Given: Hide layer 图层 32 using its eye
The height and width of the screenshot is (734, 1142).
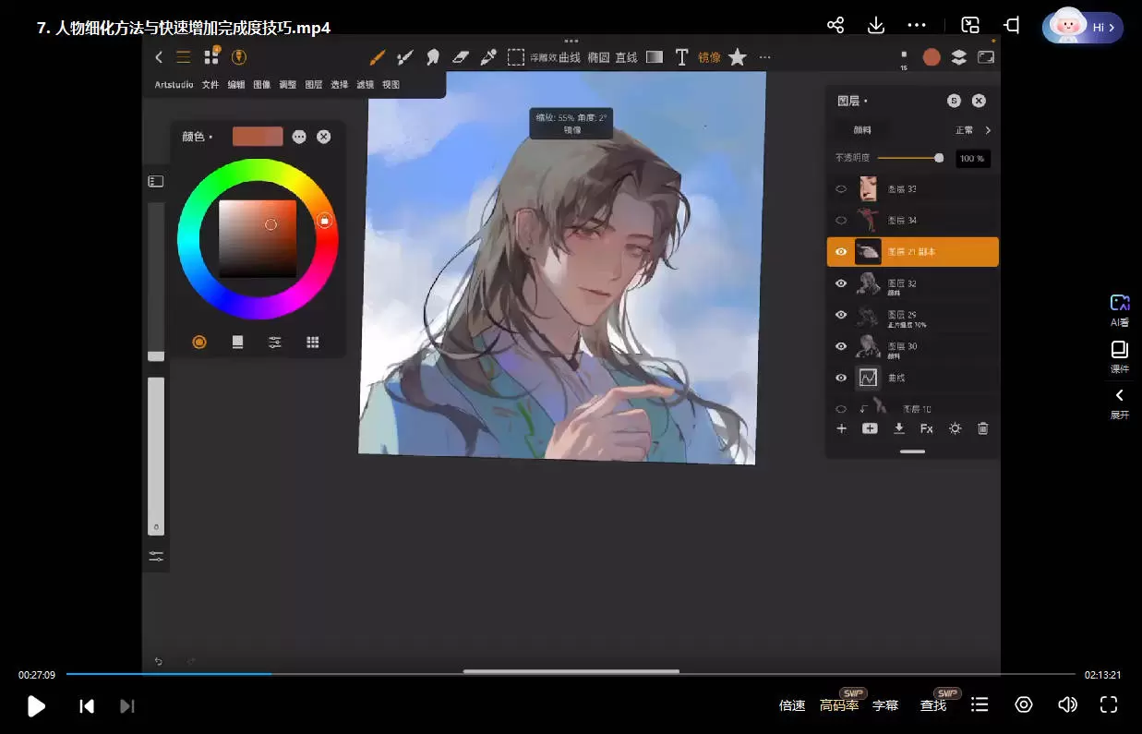Looking at the screenshot, I should [x=841, y=283].
